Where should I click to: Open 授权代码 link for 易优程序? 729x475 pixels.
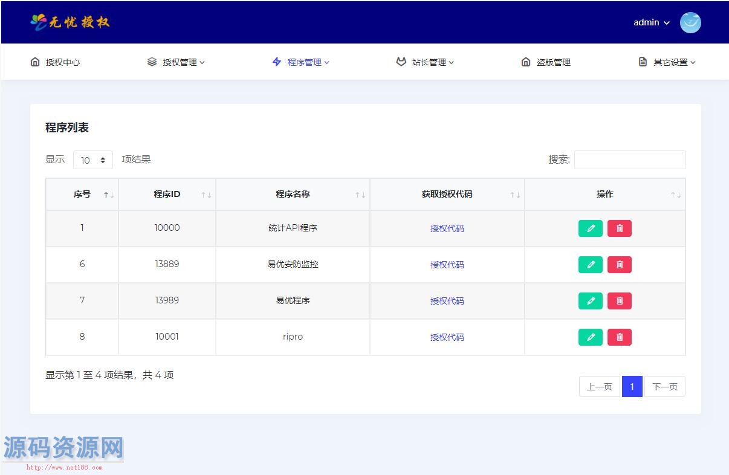click(447, 301)
